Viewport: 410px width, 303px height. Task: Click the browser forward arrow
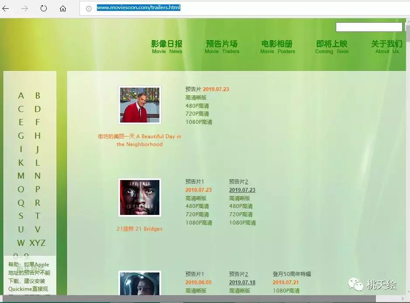click(x=25, y=7)
